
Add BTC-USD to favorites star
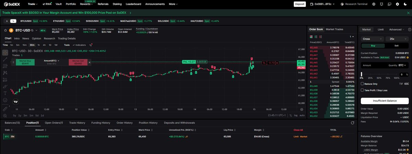(x=6, y=30)
